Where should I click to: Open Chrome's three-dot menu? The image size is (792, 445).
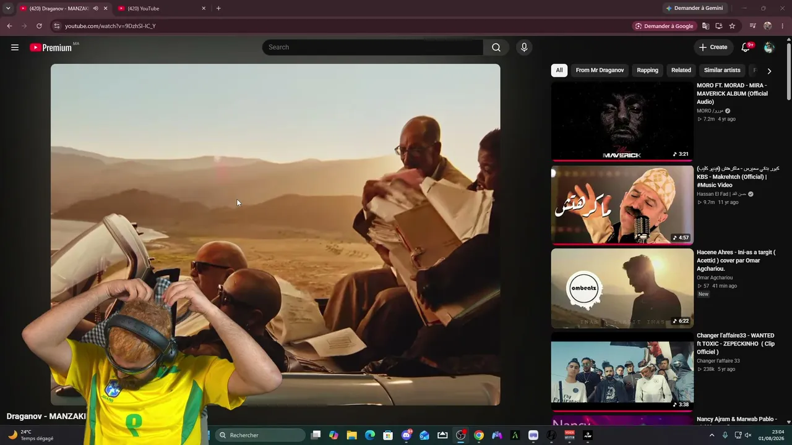pyautogui.click(x=783, y=26)
